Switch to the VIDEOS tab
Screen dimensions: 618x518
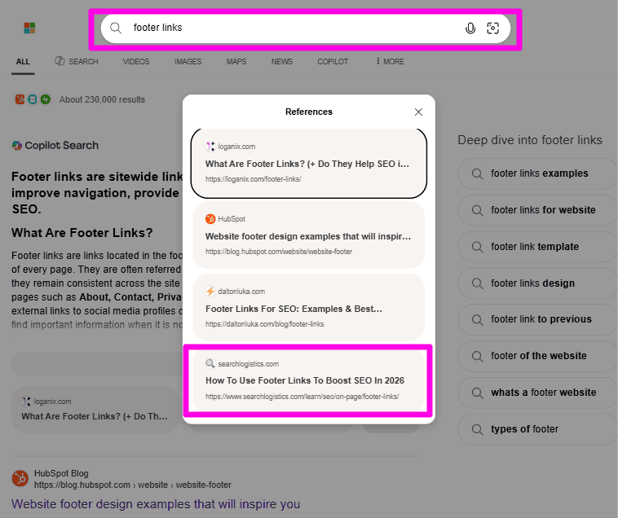(x=136, y=62)
